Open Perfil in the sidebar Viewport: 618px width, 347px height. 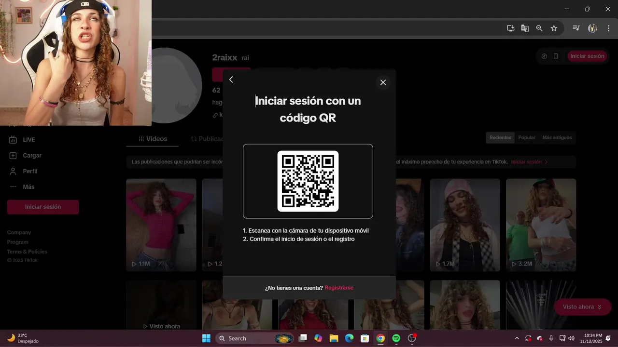click(x=30, y=171)
